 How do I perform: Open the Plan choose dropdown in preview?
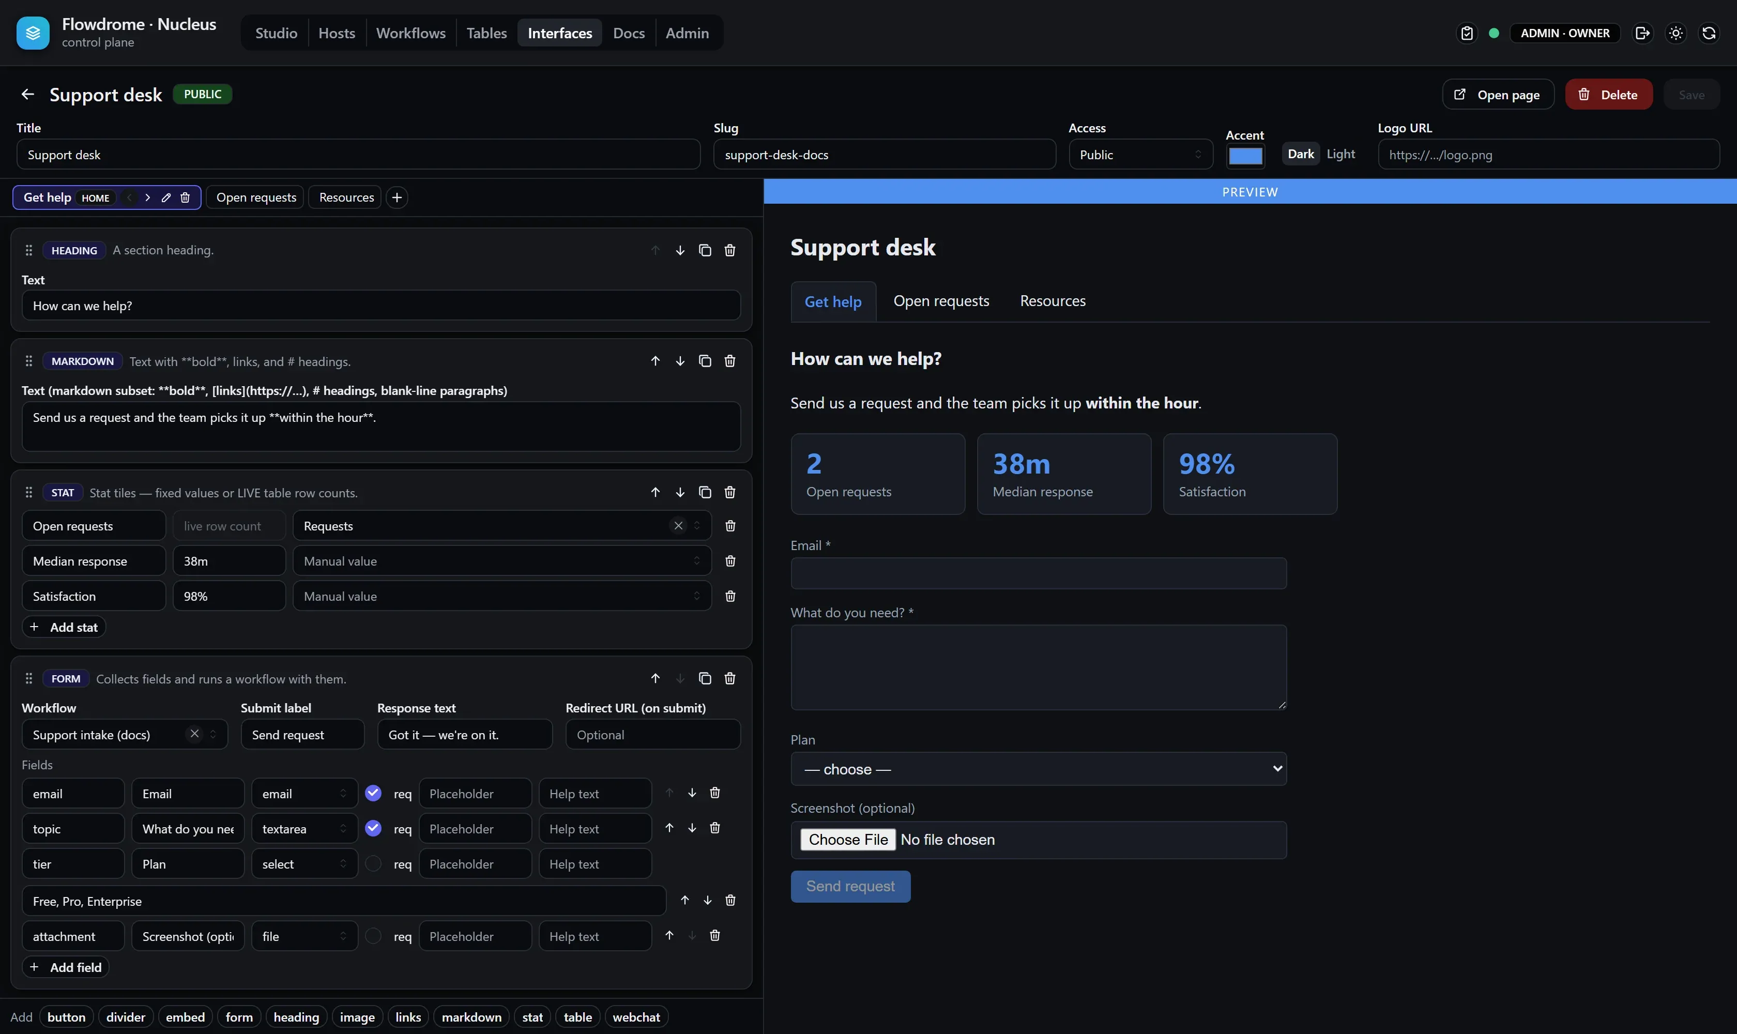pyautogui.click(x=1038, y=769)
